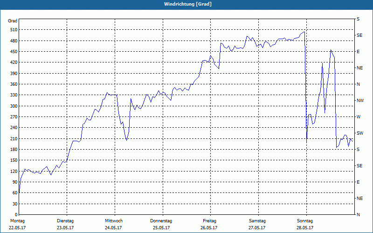Image resolution: width=373 pixels, height=233 pixels.
Task: Click the "Sonntag" day label
Action: coord(305,221)
